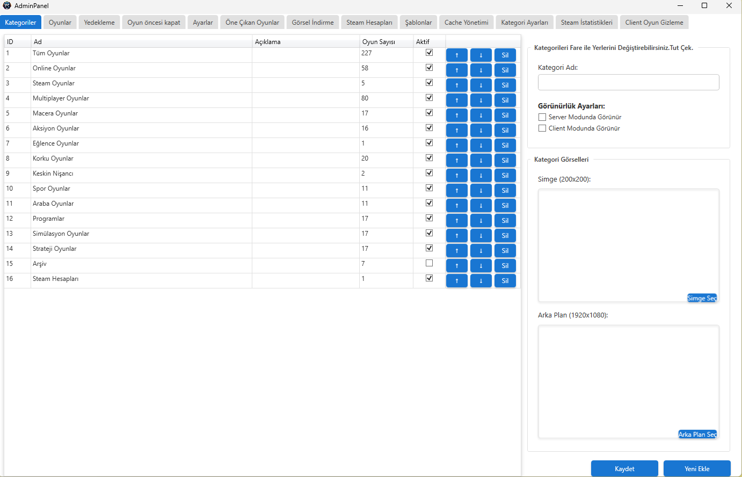Switch to Görsel İndirme tab
This screenshot has height=477, width=742.
point(313,23)
